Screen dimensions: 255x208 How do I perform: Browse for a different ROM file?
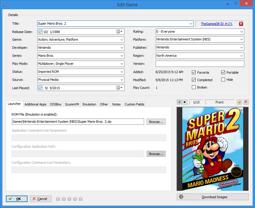coord(156,122)
